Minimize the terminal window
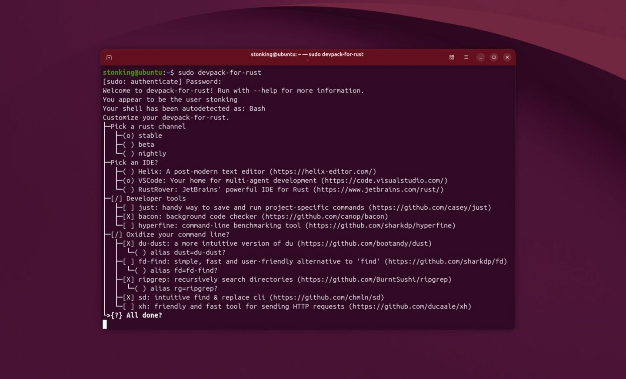This screenshot has height=379, width=626. [480, 57]
